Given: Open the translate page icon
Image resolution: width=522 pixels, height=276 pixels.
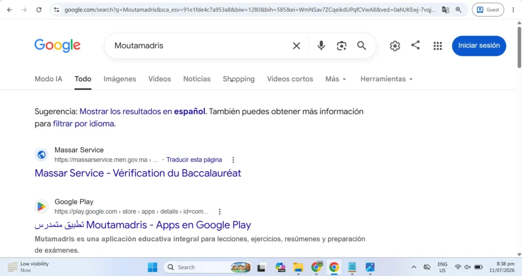Looking at the screenshot, I should [445, 10].
